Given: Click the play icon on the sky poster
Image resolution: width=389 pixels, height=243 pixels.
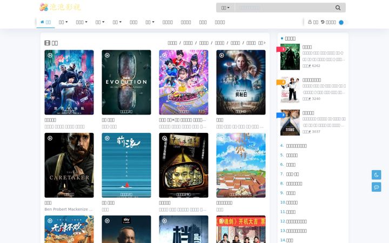Looking at the screenshot, I should pos(107,221).
